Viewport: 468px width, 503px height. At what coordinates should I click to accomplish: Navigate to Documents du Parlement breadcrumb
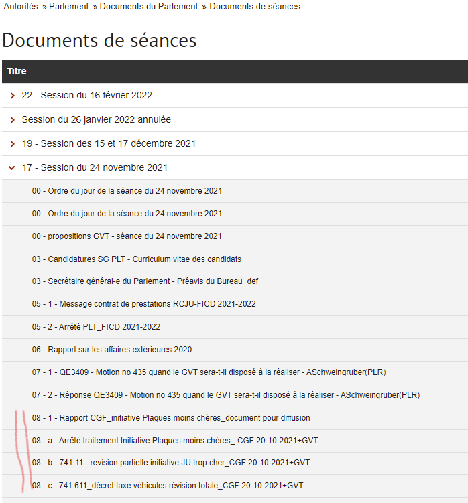pyautogui.click(x=150, y=7)
